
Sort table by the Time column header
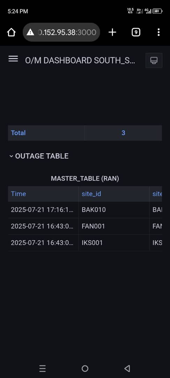18,194
